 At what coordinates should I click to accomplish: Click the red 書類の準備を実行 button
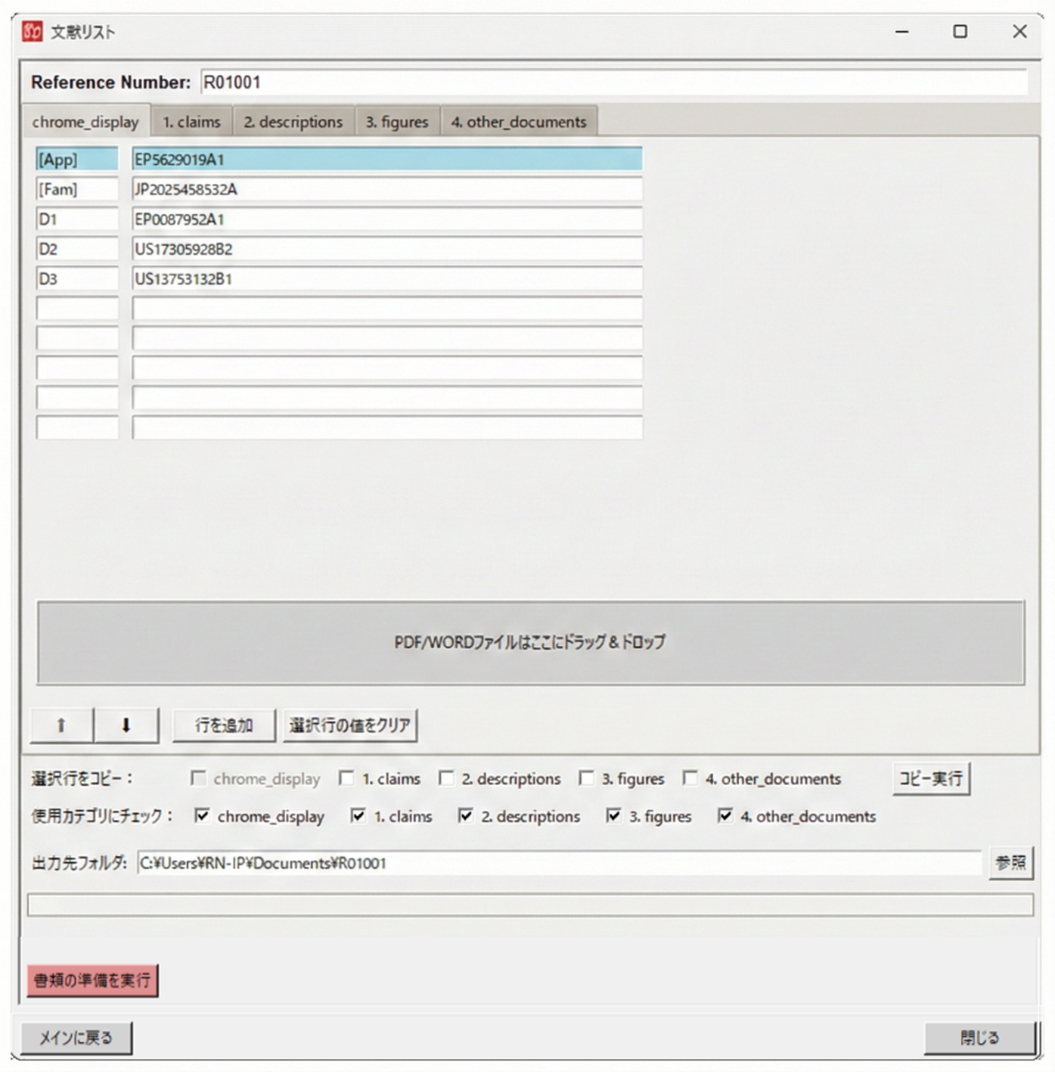tap(92, 980)
